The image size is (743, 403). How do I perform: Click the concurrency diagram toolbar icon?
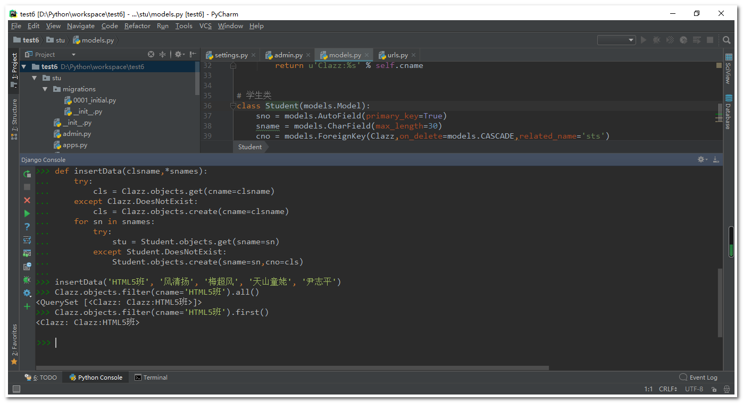point(696,40)
